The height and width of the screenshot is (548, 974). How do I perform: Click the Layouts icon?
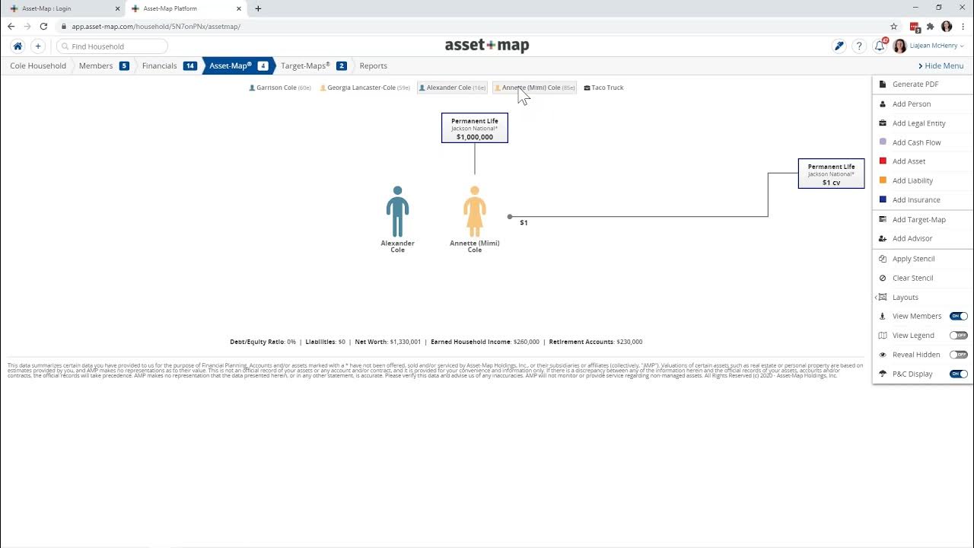pyautogui.click(x=883, y=298)
